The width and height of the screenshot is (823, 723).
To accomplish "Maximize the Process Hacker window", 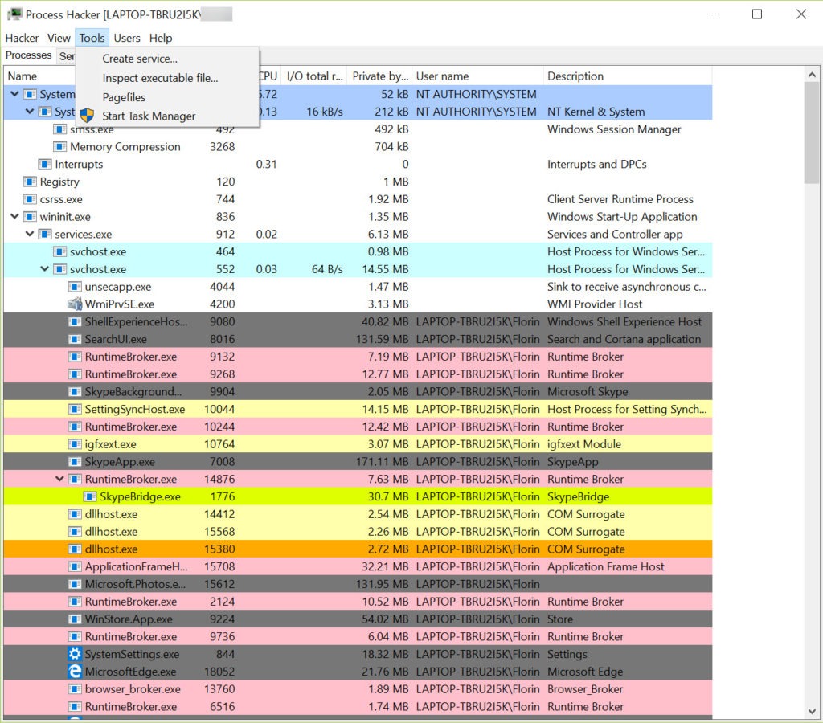I will pyautogui.click(x=757, y=14).
